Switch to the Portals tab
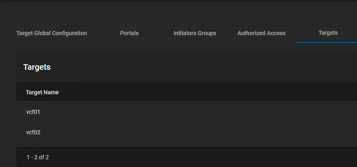The image size is (357, 167). coord(129,33)
